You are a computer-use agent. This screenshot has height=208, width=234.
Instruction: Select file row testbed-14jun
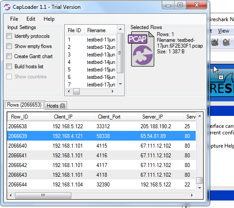(91, 62)
